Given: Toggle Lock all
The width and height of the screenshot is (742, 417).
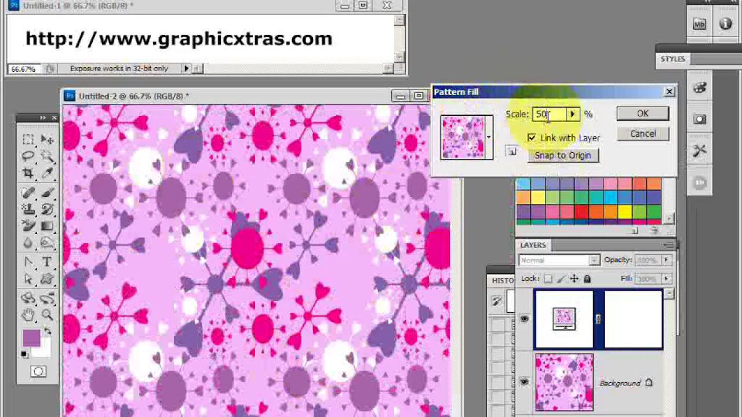Looking at the screenshot, I should click(587, 279).
